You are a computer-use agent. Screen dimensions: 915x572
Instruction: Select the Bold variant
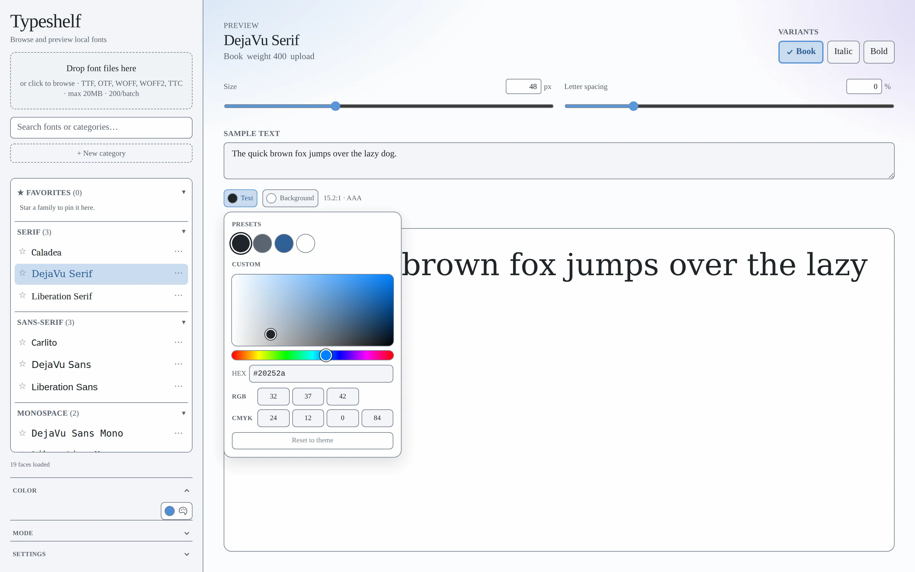(879, 52)
